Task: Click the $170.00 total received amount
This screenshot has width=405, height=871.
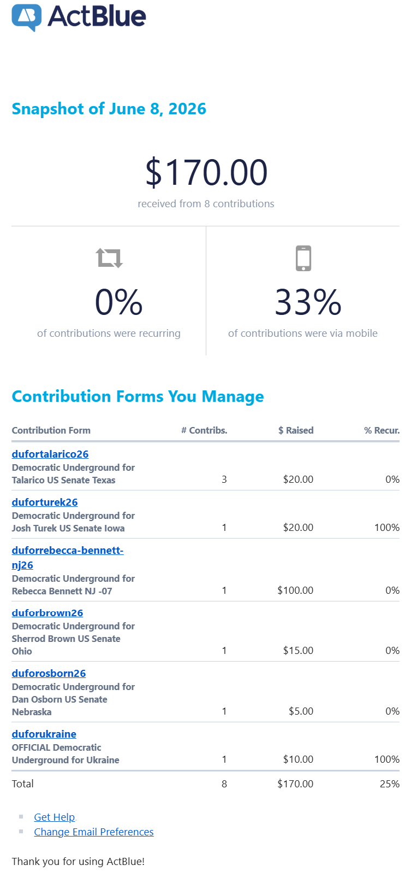Action: click(x=206, y=172)
